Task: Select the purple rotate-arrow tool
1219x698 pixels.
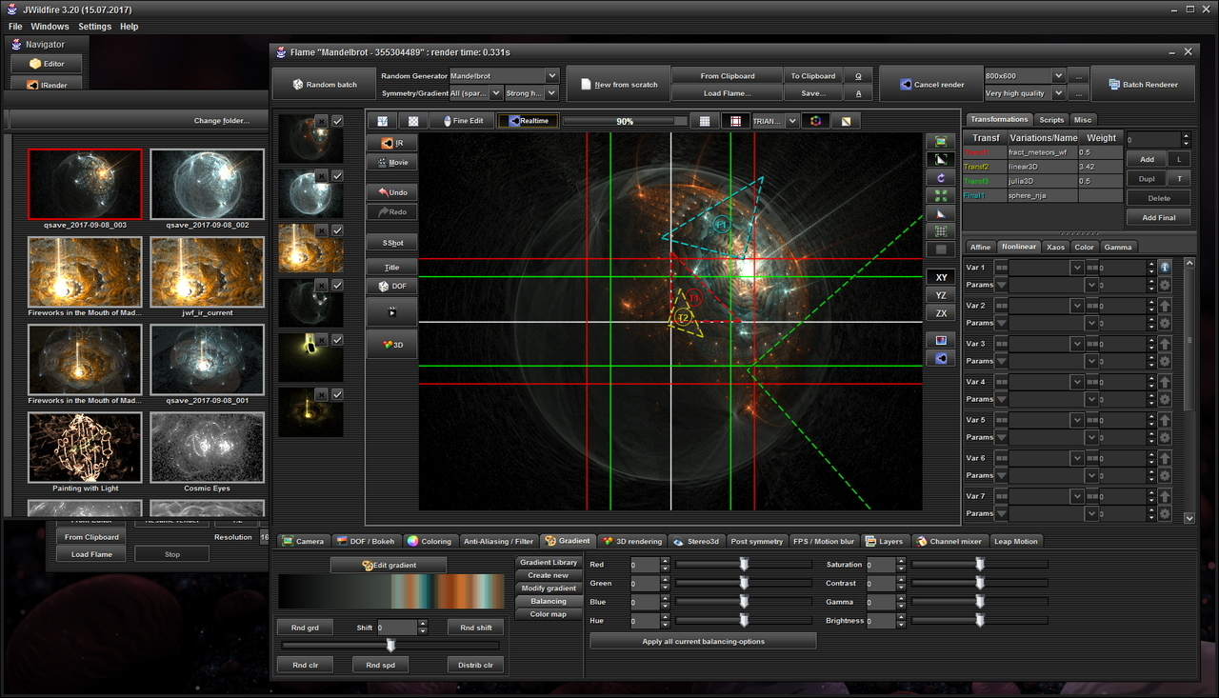Action: (941, 178)
